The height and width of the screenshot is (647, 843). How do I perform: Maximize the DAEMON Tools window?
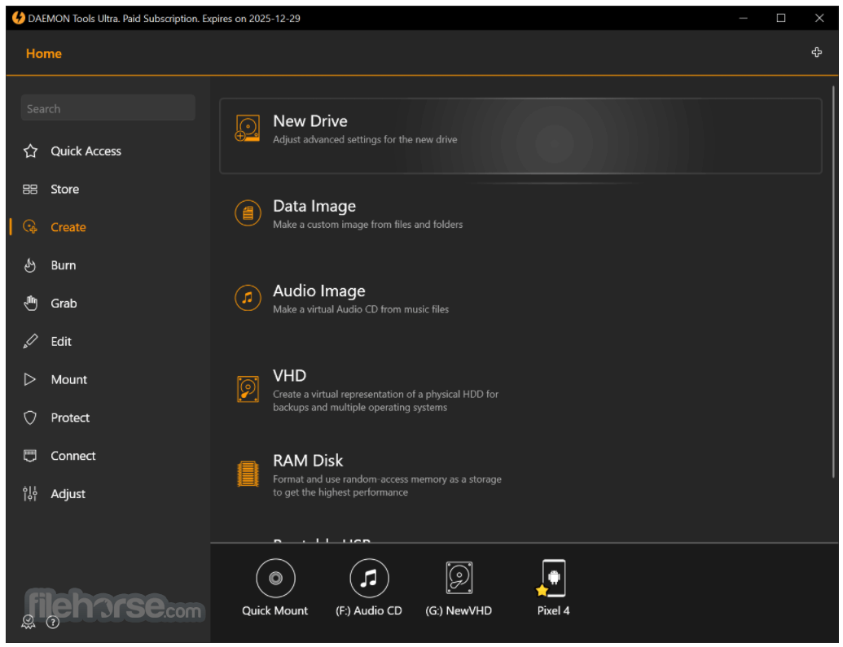click(x=781, y=18)
